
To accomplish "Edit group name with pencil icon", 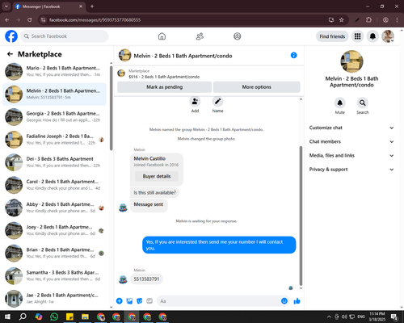I will pyautogui.click(x=217, y=102).
